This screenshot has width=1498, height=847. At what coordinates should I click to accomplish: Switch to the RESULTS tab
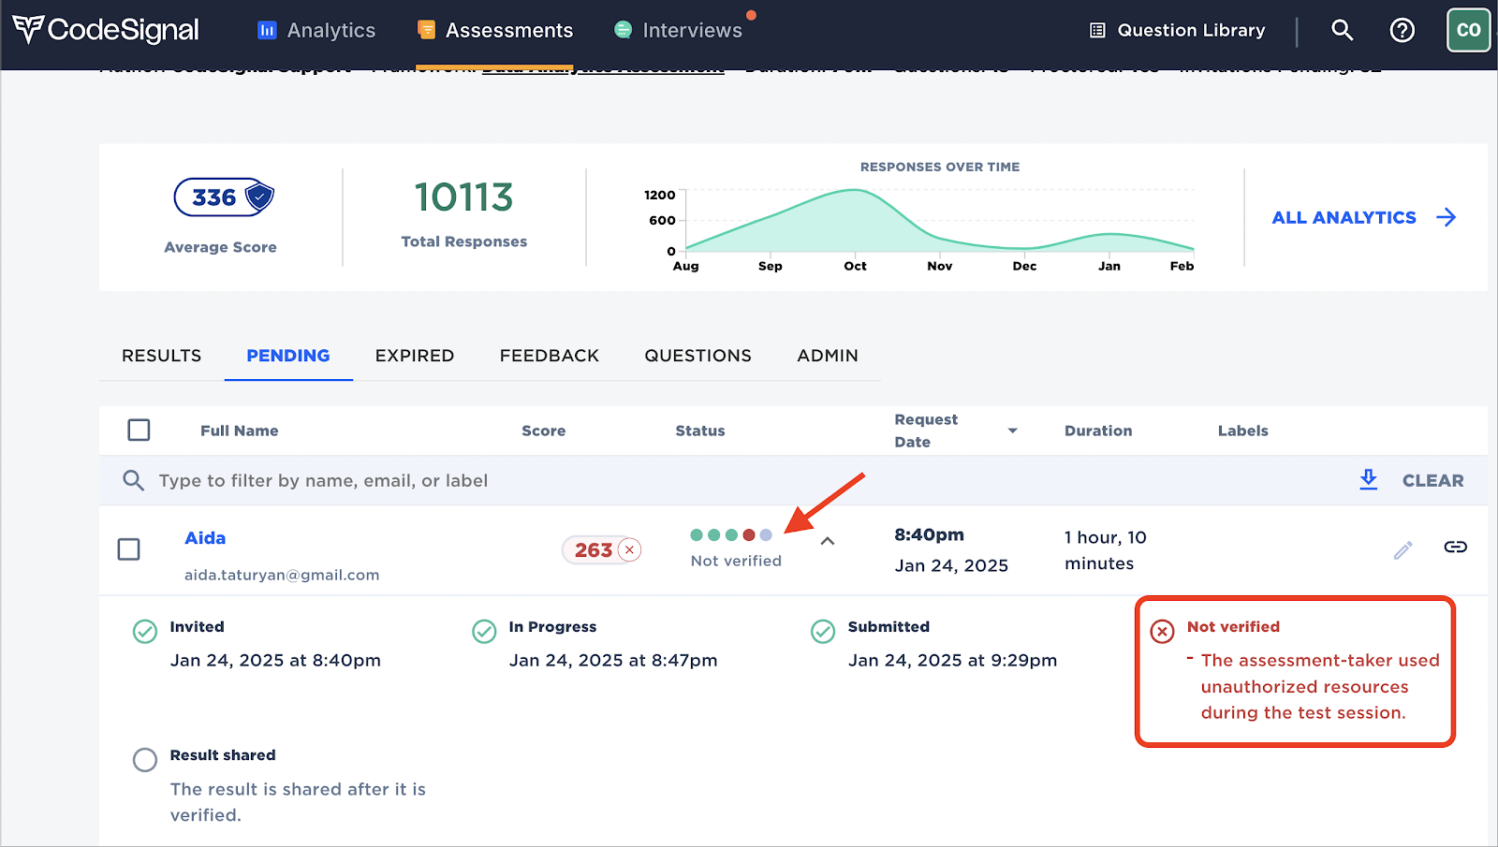[161, 356]
